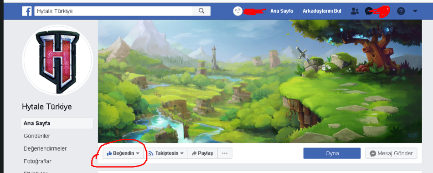Select Ana Sayfa in the sidebar

point(57,123)
